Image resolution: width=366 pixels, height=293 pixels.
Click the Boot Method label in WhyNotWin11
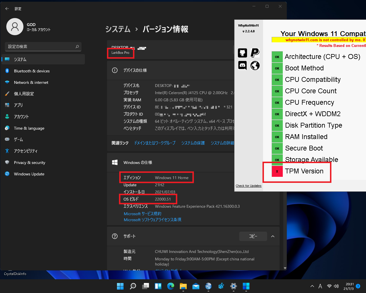(305, 68)
